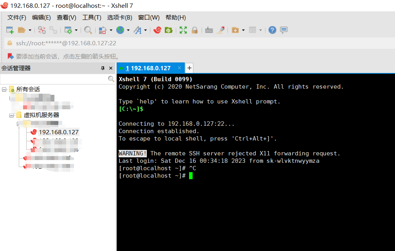The height and width of the screenshot is (251, 395).
Task: Open the 查看(V) menu
Action: click(x=66, y=17)
